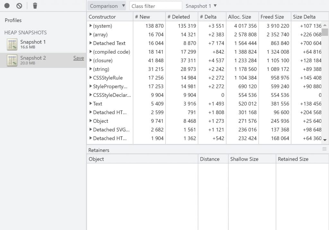Expand the Detached Text constructor group

[x=91, y=43]
